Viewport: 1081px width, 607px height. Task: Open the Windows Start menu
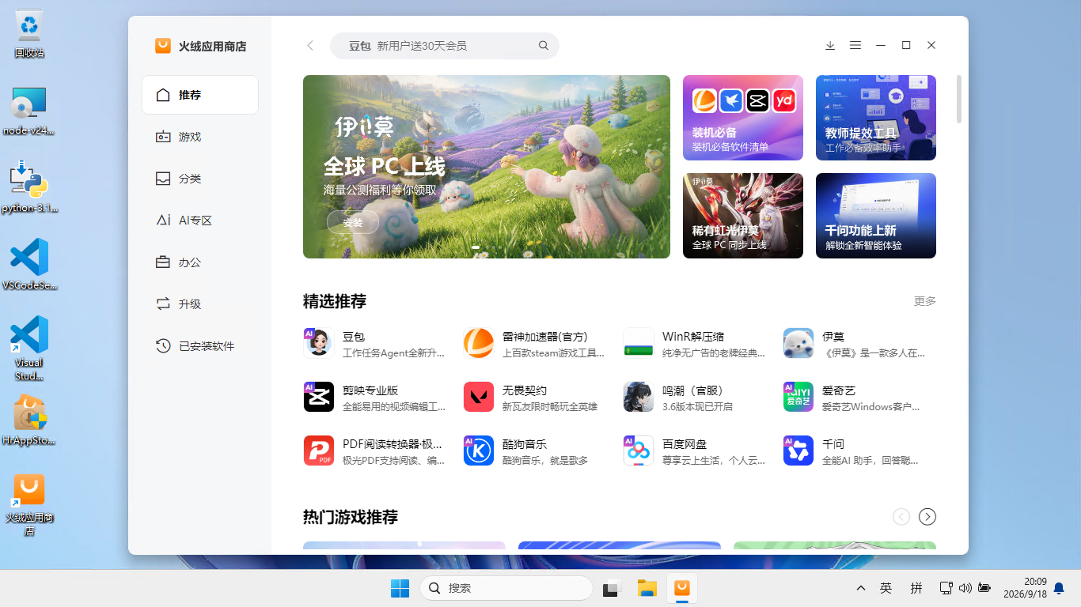(400, 588)
